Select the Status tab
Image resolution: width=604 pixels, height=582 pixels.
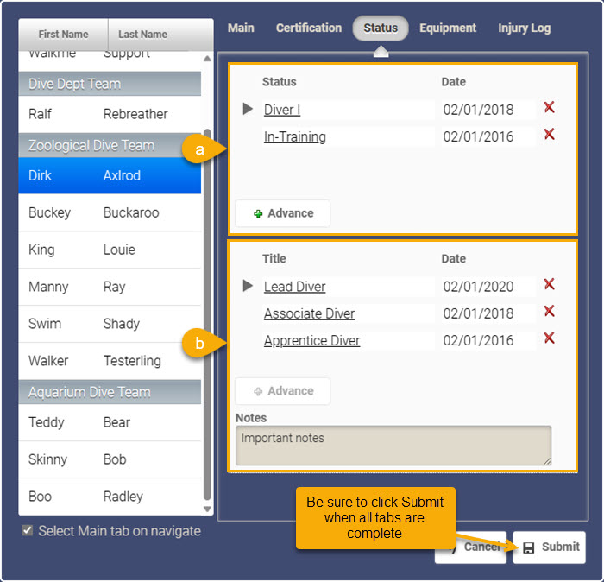click(x=381, y=28)
